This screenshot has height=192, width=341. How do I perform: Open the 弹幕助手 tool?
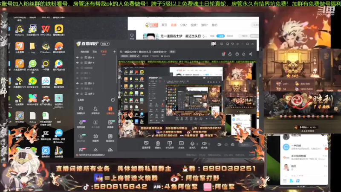[x=81, y=111]
